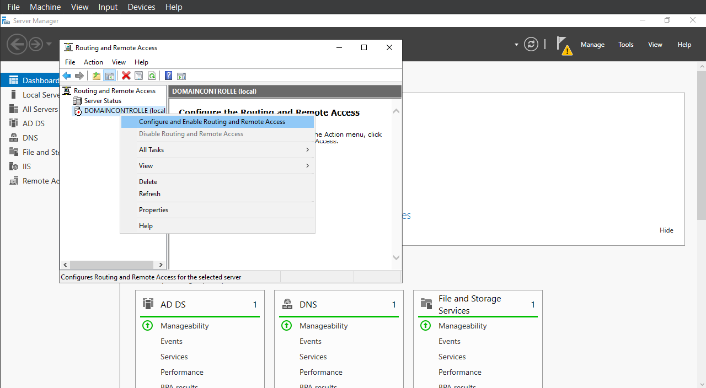
Task: Select Help in the context menu
Action: pos(217,226)
